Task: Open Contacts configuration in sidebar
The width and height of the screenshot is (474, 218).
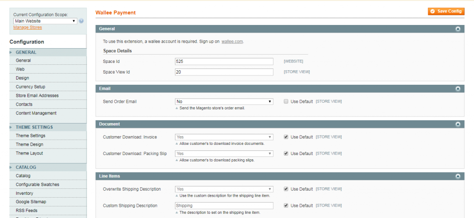Action: coord(48,104)
